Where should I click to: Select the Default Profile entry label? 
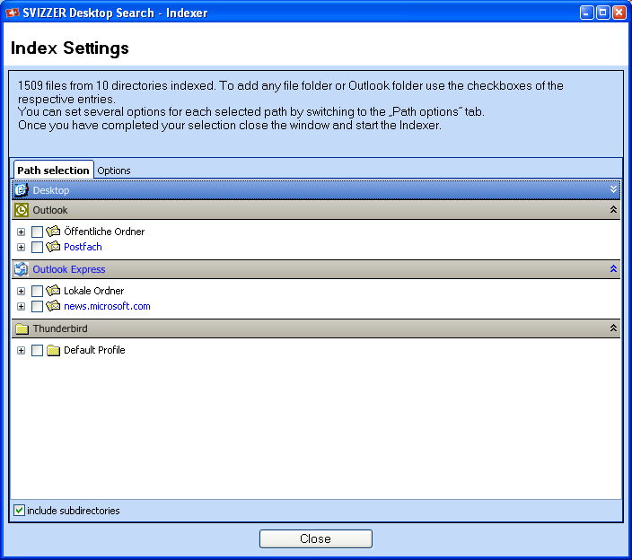point(94,350)
